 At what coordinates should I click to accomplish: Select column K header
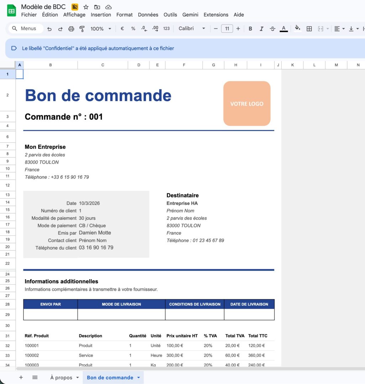click(x=292, y=65)
